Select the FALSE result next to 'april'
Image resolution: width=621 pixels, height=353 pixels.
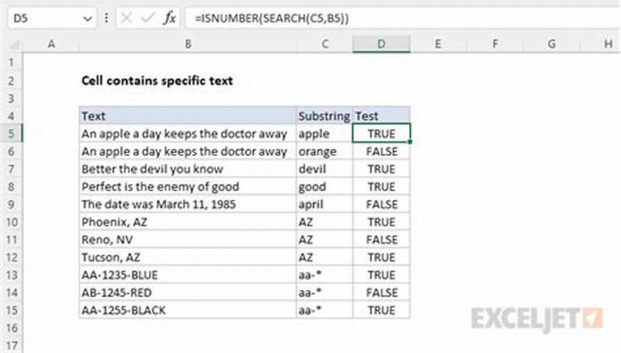381,204
